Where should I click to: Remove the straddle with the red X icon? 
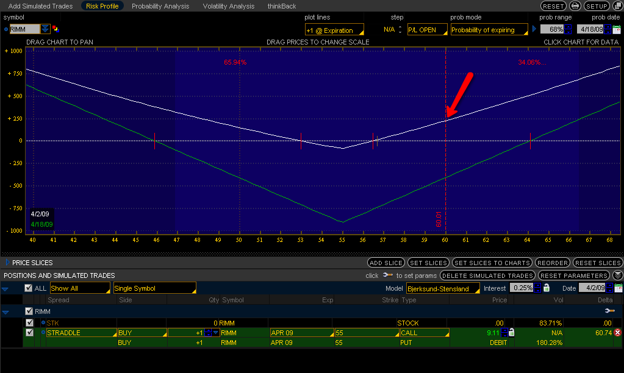click(x=617, y=332)
